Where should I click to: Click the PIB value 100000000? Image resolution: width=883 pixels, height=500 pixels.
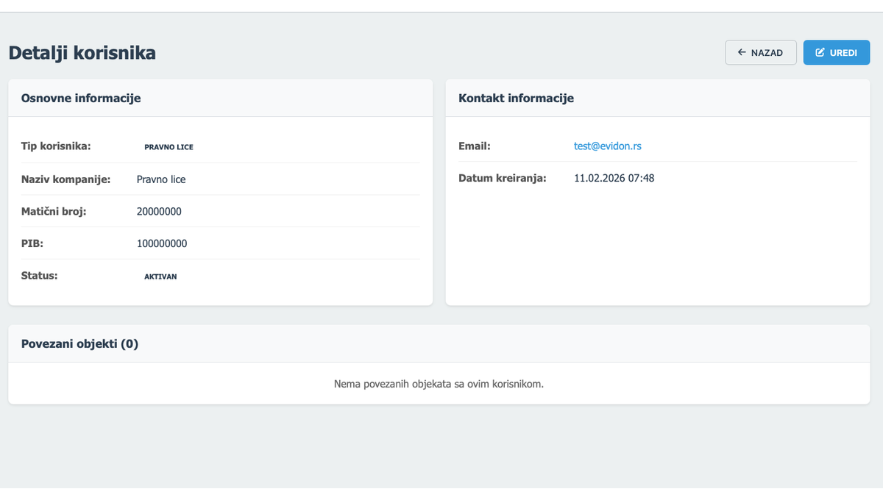[162, 243]
